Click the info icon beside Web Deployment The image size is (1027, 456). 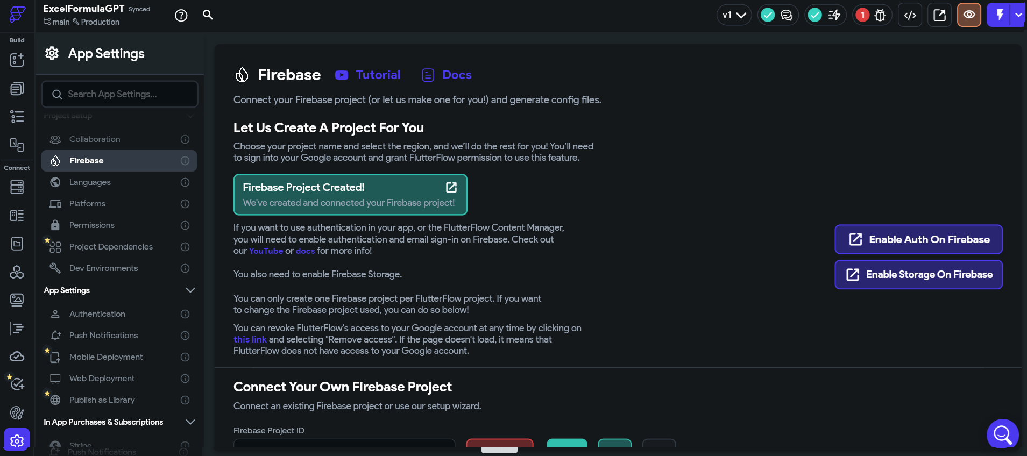point(185,379)
